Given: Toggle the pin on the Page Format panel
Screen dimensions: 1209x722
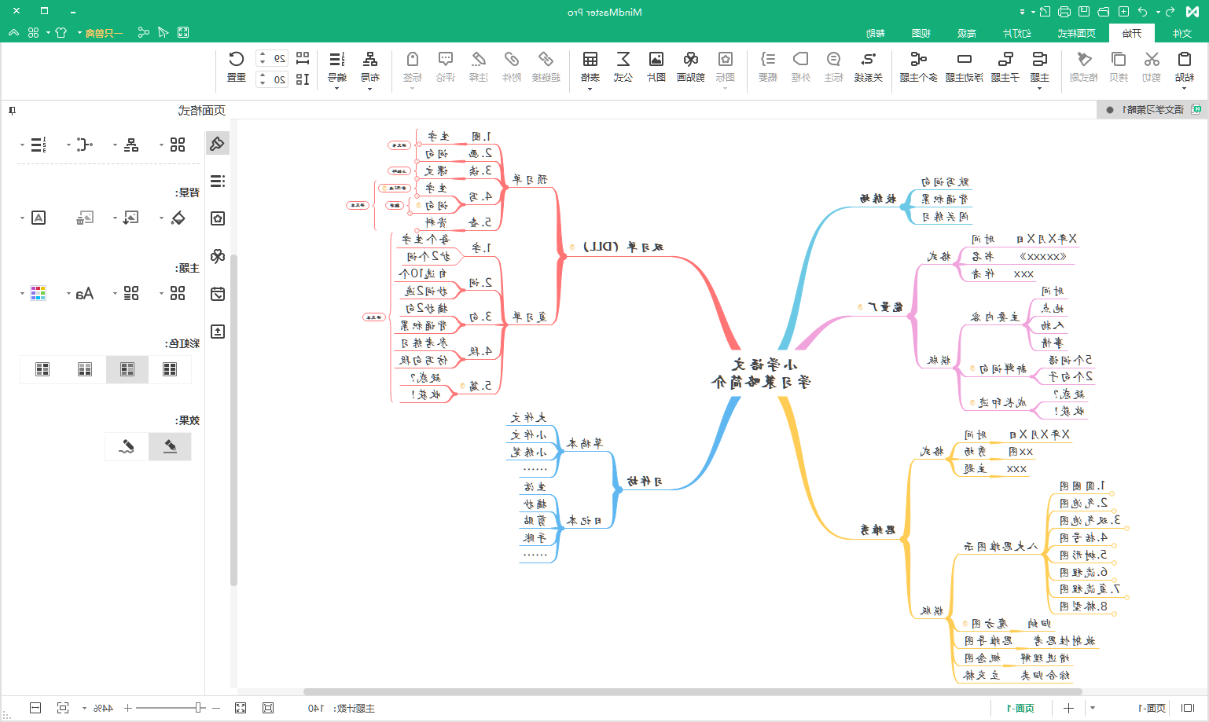Looking at the screenshot, I should click(x=12, y=111).
